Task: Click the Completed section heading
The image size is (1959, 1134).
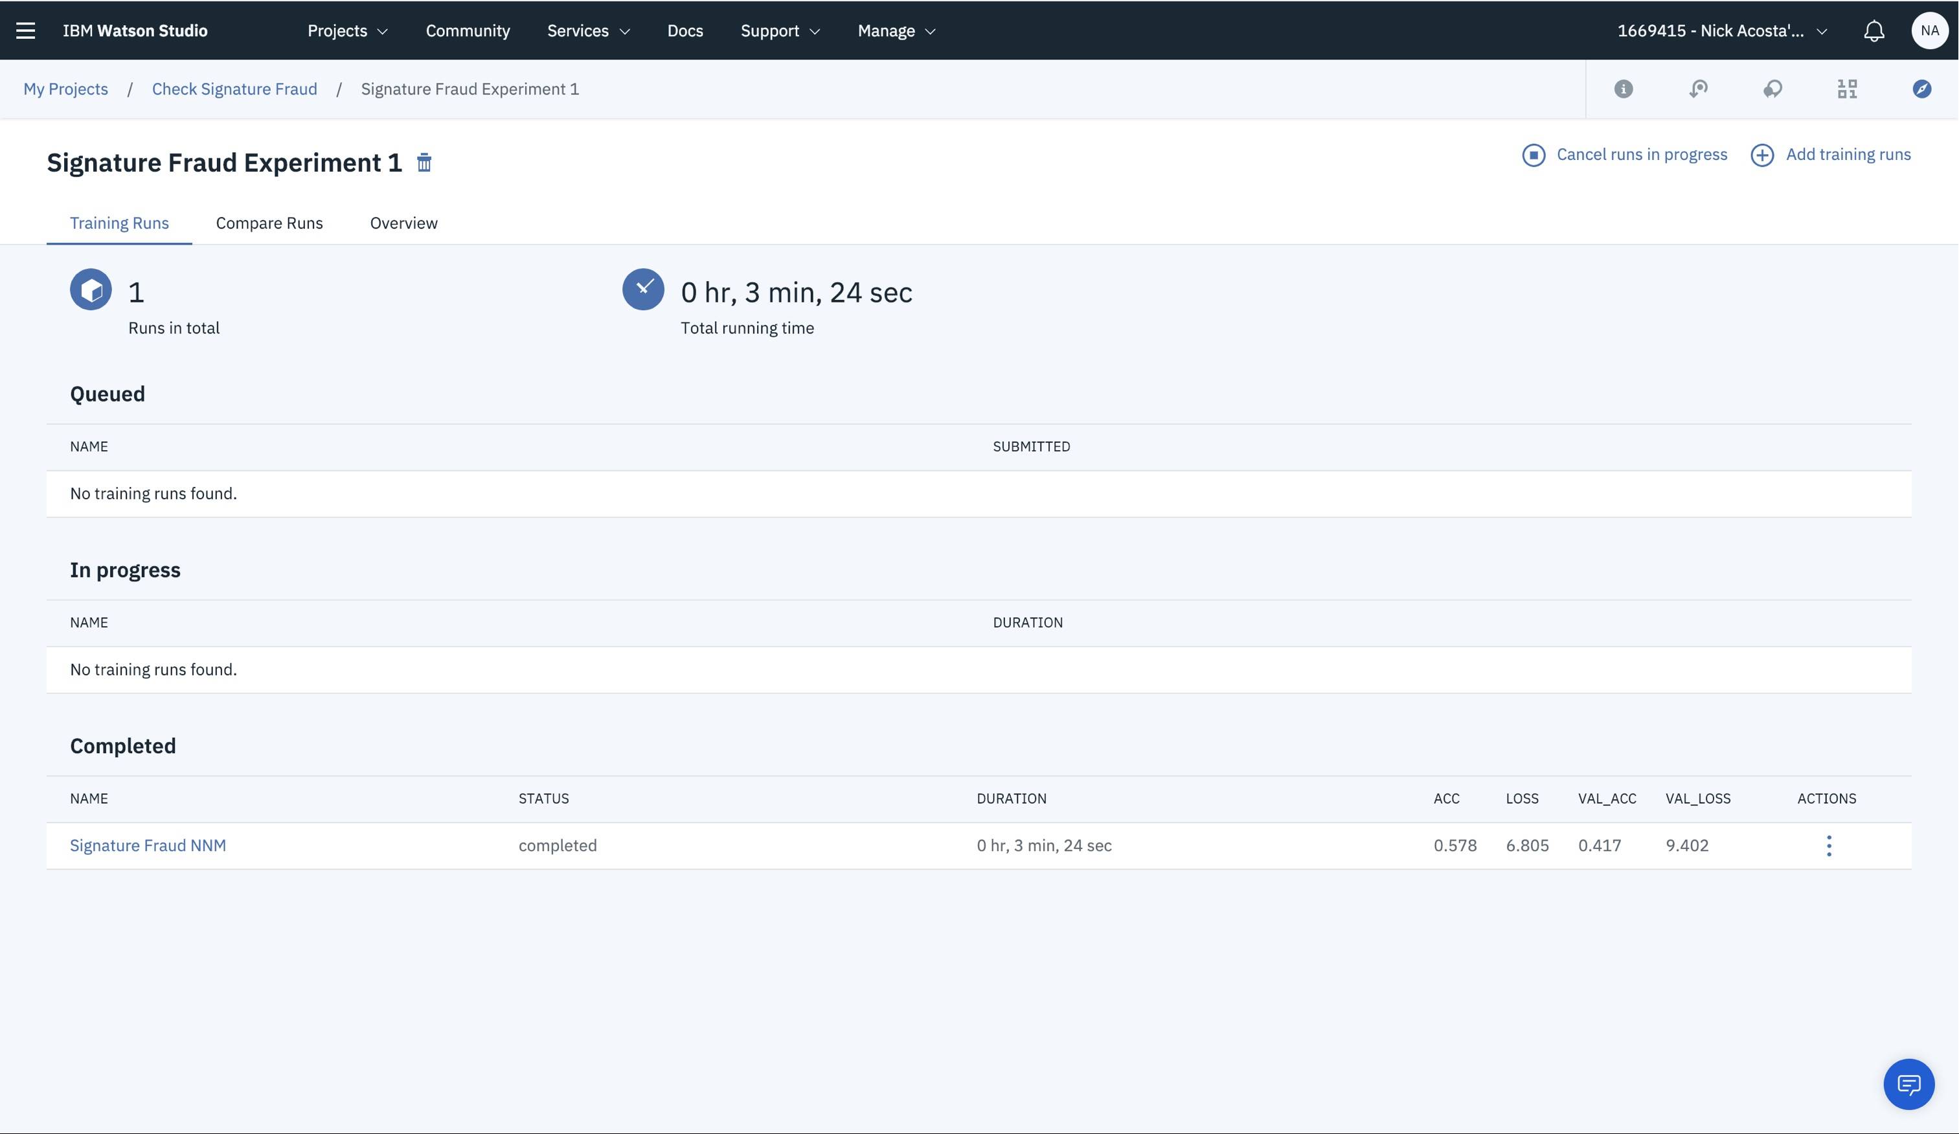Action: pos(123,745)
